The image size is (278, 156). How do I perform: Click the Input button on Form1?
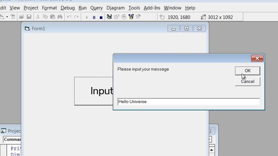tap(93, 91)
